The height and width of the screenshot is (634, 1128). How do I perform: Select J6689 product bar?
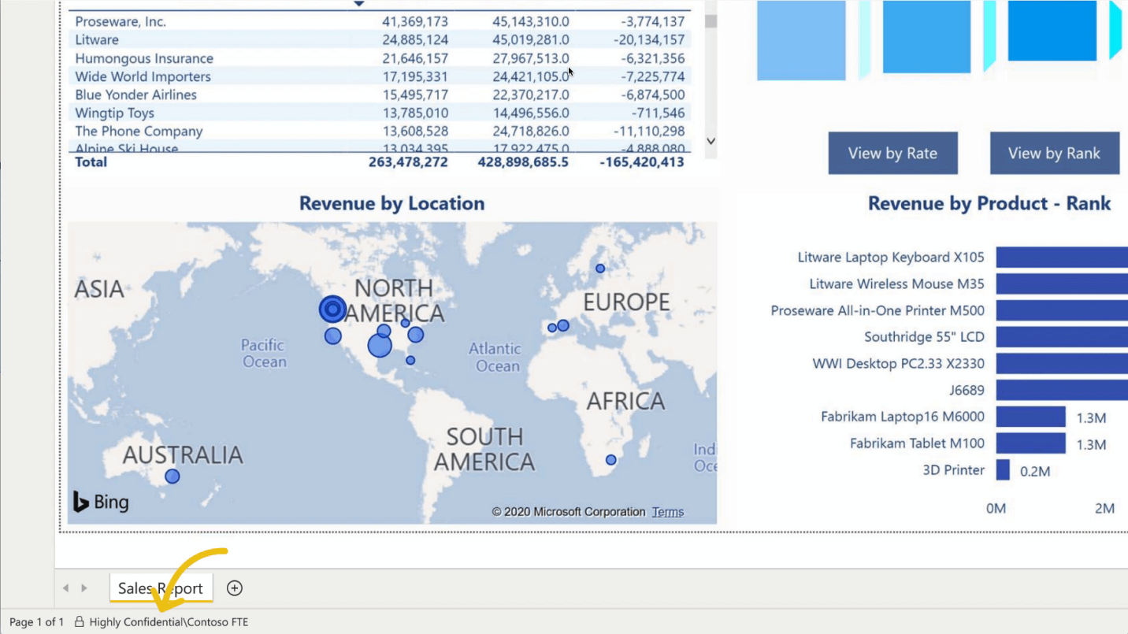(x=1062, y=390)
